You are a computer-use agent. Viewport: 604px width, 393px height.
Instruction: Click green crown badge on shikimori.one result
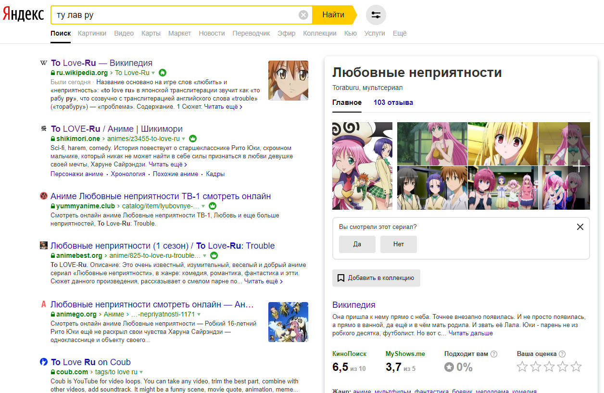coord(193,139)
